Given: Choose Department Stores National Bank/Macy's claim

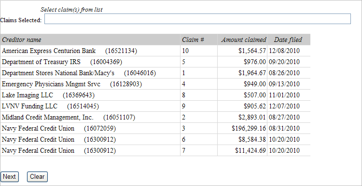Looking at the screenshot, I should tap(155, 73).
